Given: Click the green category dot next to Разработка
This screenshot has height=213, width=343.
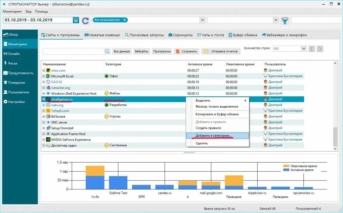Looking at the screenshot, I should pyautogui.click(x=107, y=105).
